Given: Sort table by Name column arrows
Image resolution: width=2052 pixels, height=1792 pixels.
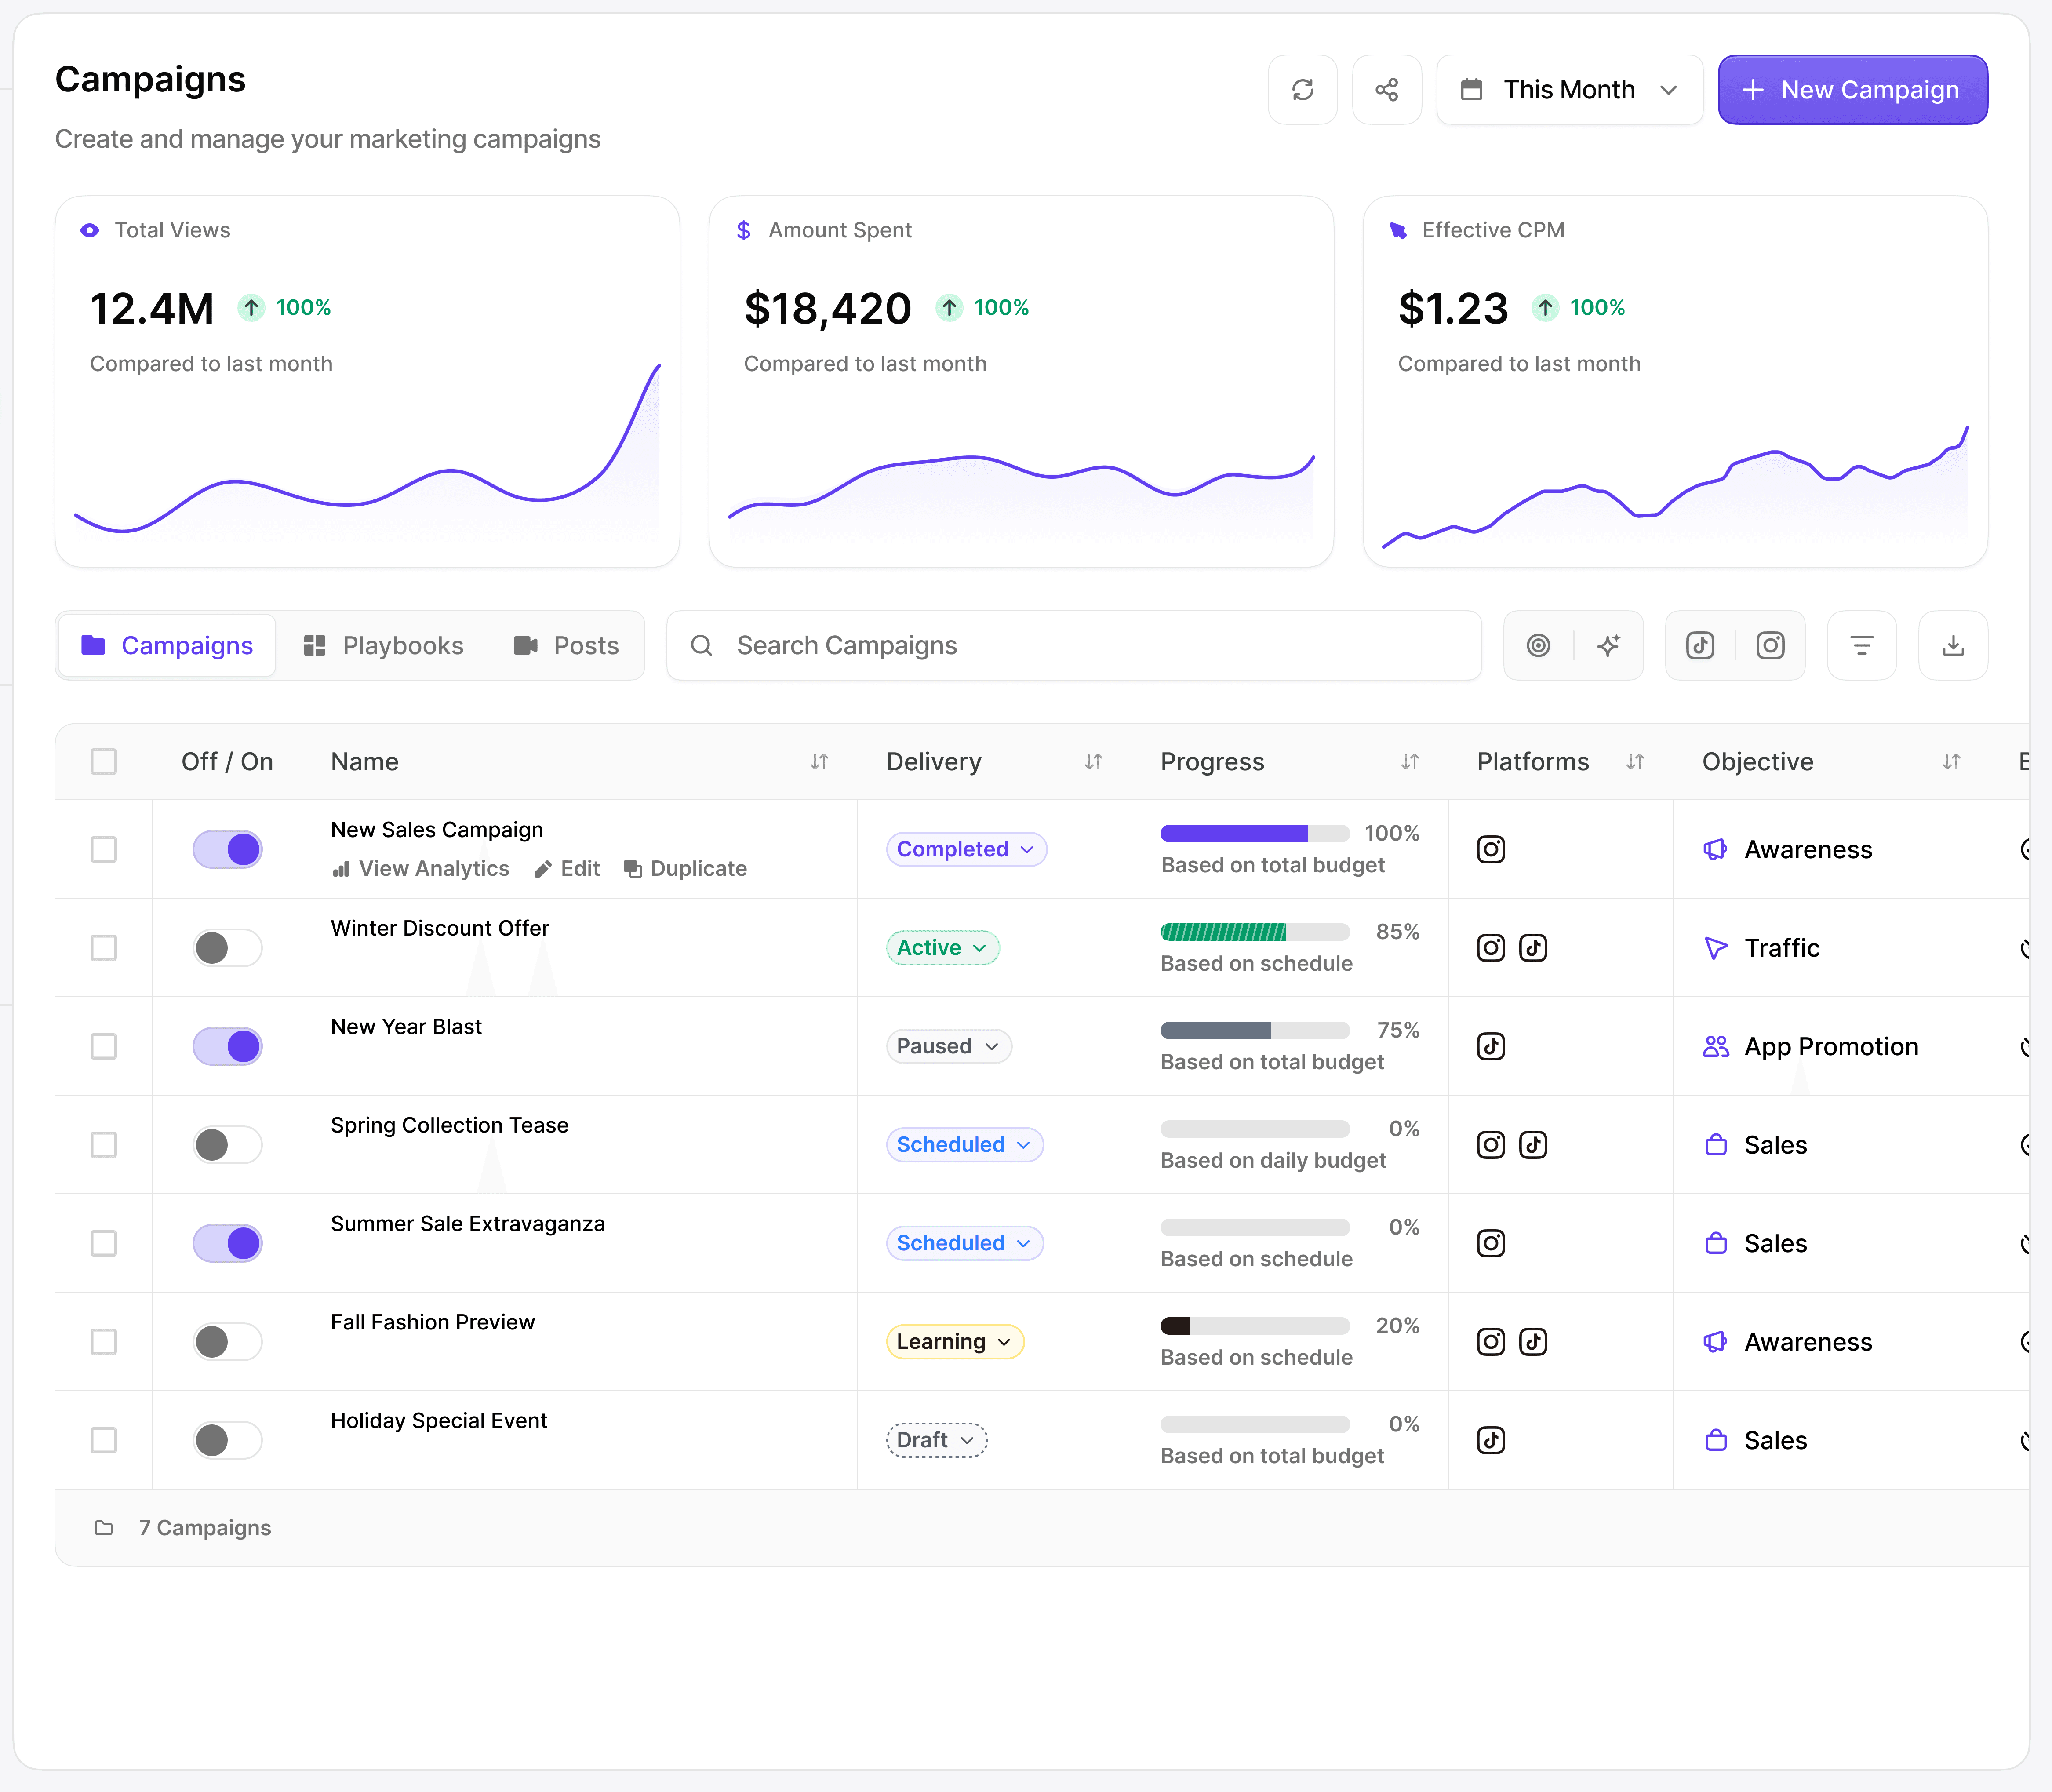Looking at the screenshot, I should pos(819,762).
